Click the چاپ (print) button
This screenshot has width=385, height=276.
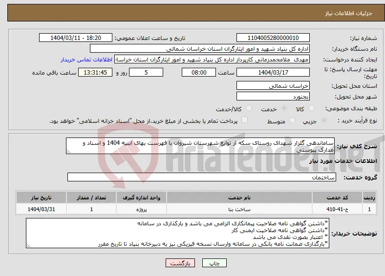click(x=214, y=263)
